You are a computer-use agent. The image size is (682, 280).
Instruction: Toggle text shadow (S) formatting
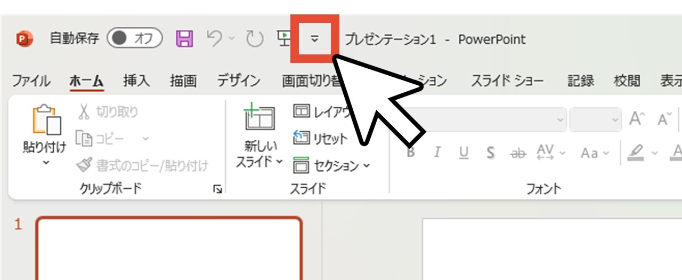(x=490, y=153)
